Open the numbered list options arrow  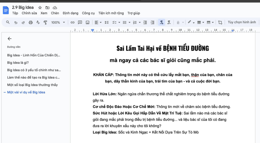pyautogui.click(x=140, y=22)
